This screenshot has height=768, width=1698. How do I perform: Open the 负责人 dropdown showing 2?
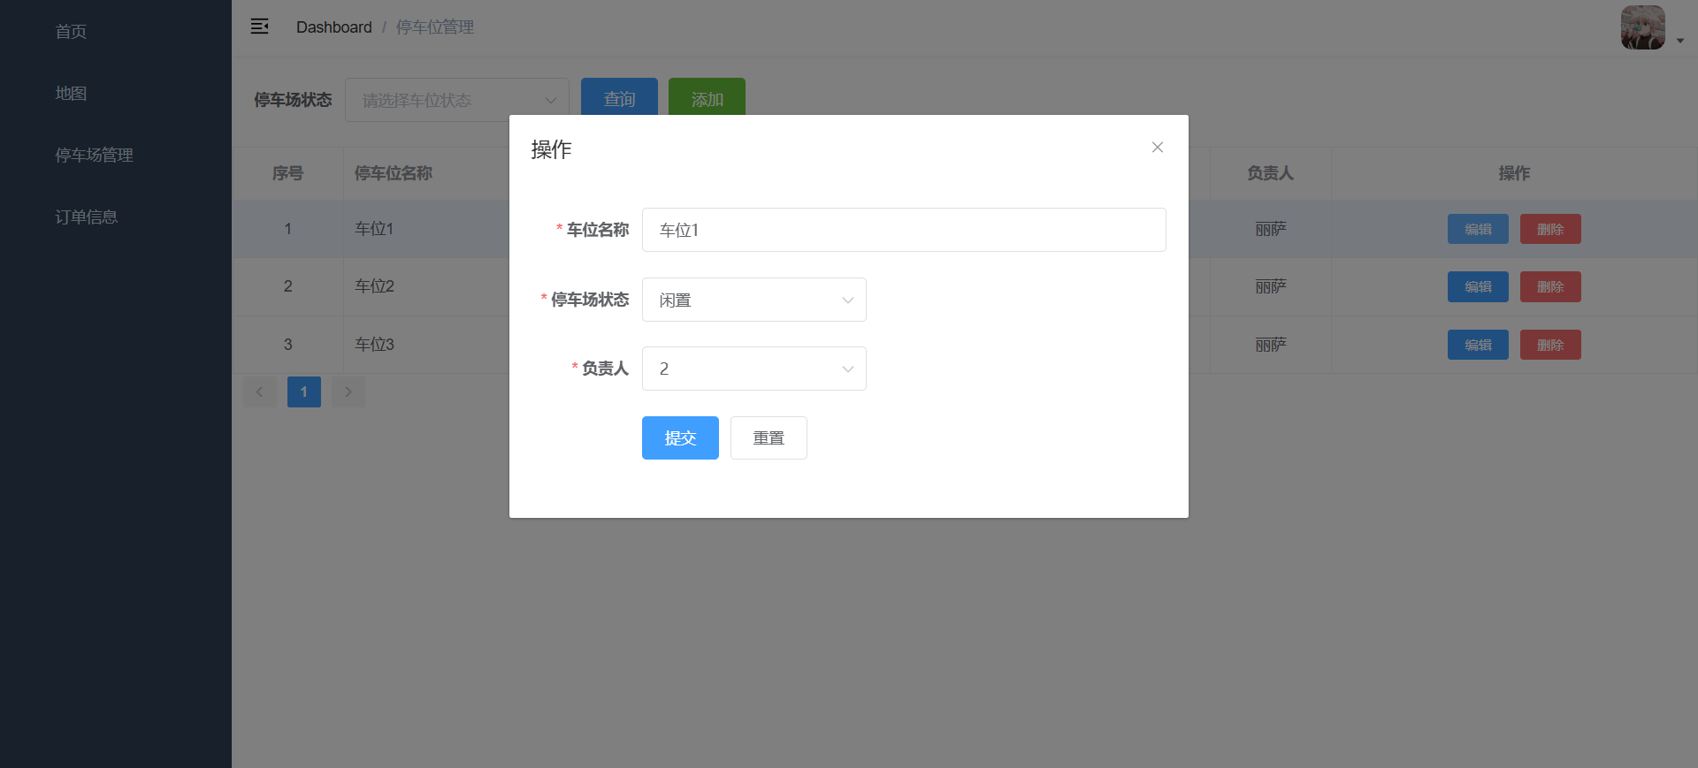753,369
